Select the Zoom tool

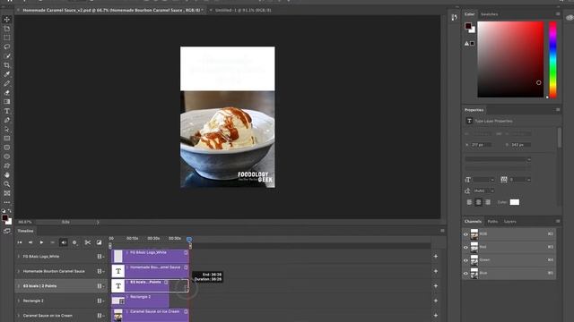[6, 184]
